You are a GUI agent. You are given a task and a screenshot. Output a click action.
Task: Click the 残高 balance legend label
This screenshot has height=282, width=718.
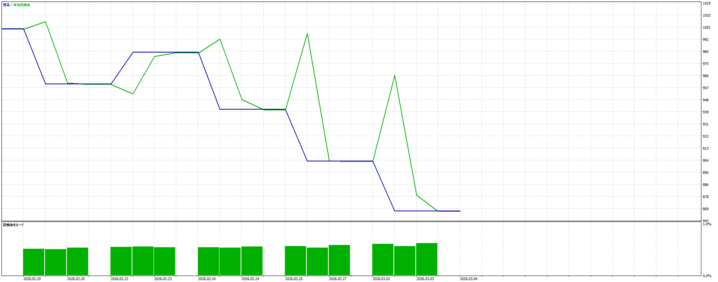pyautogui.click(x=6, y=5)
